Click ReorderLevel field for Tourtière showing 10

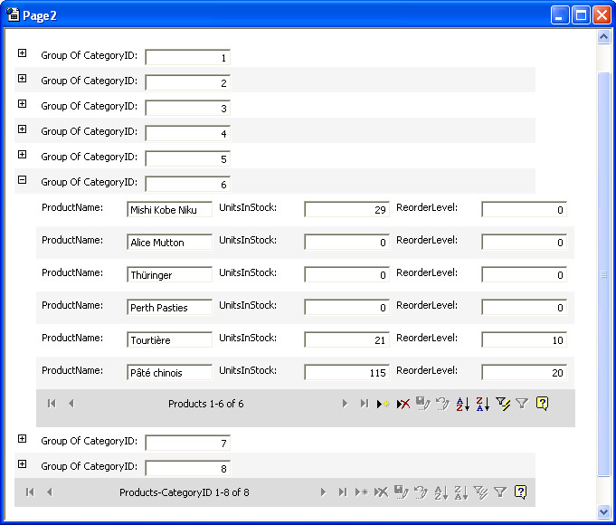click(524, 340)
